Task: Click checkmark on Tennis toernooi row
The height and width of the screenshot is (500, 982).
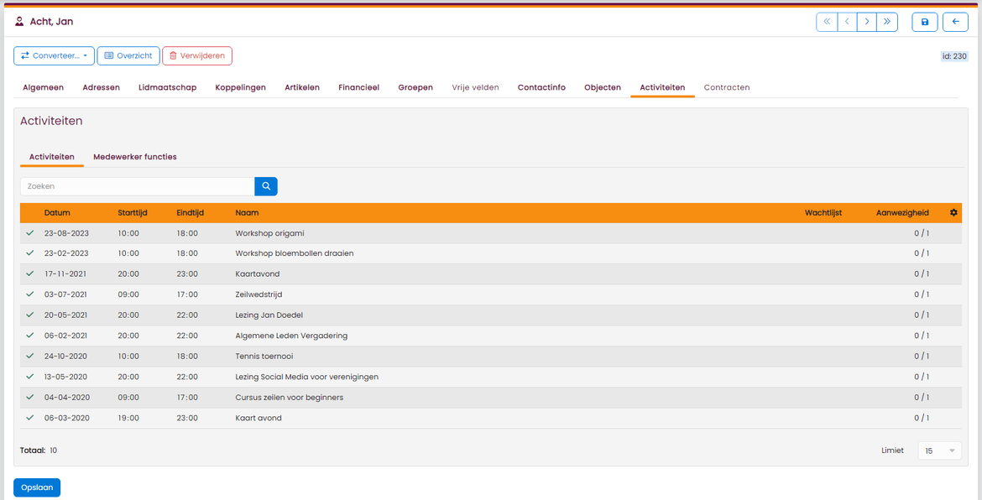Action: pyautogui.click(x=29, y=356)
